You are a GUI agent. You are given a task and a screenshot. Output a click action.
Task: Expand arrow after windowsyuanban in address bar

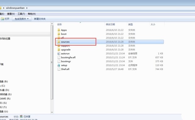coord(27,8)
